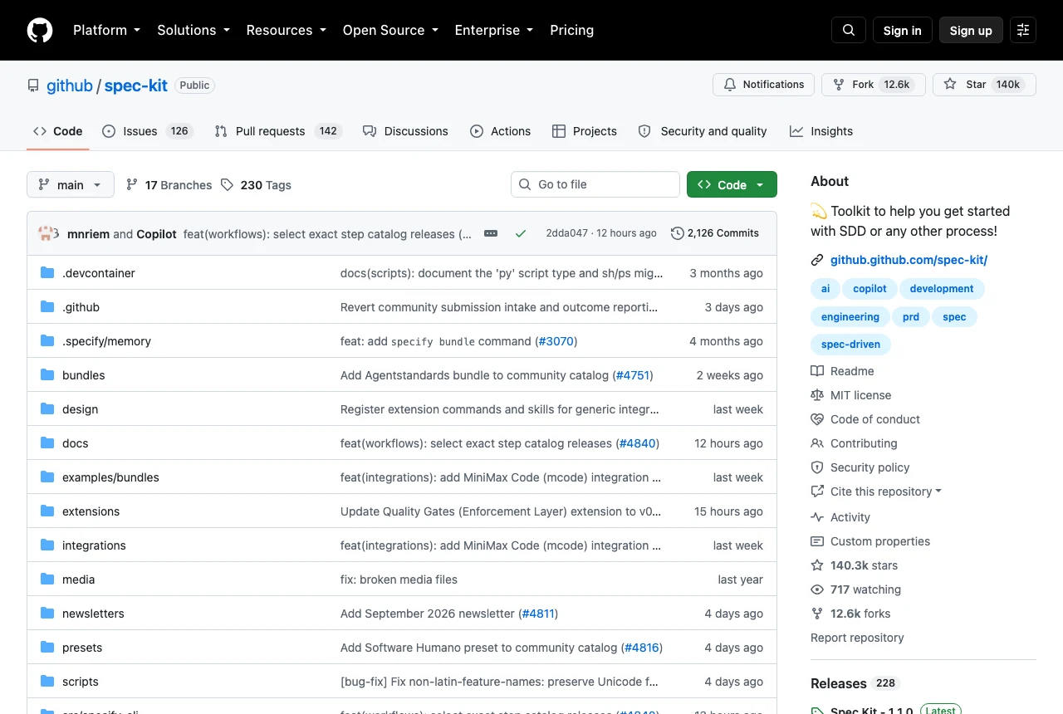
Task: Click the star icon beside 140.3k stars
Action: click(817, 565)
